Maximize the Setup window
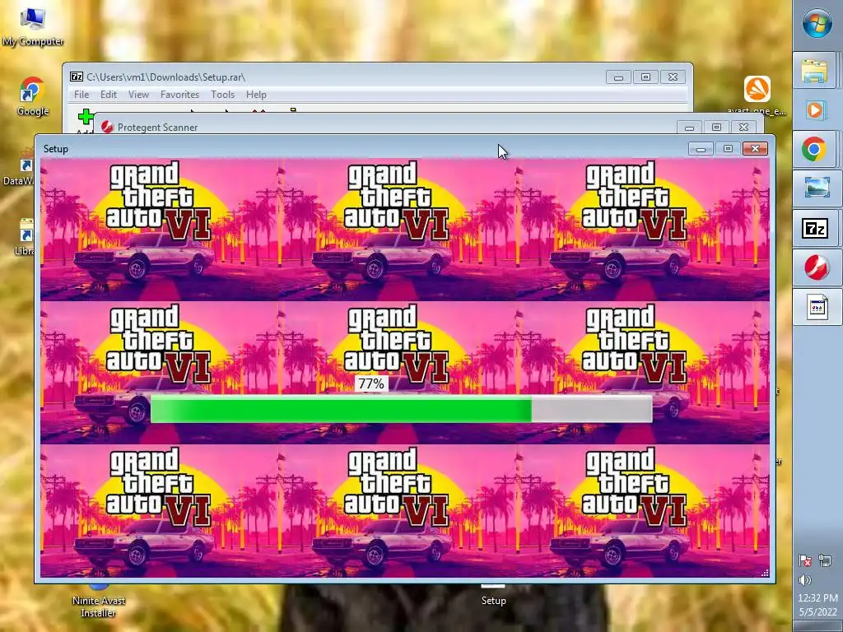 (728, 149)
